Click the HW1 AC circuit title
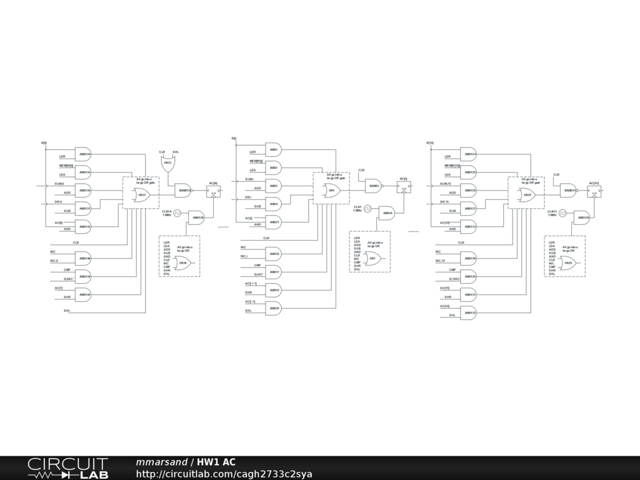This screenshot has height=480, width=640. [216, 462]
